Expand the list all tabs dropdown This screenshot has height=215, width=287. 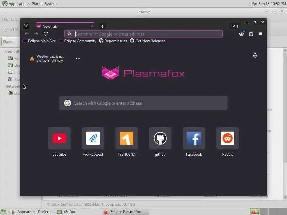point(235,26)
